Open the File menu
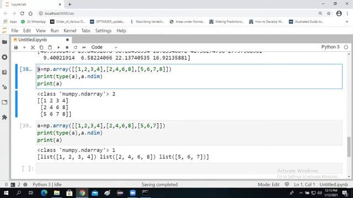 [15, 31]
